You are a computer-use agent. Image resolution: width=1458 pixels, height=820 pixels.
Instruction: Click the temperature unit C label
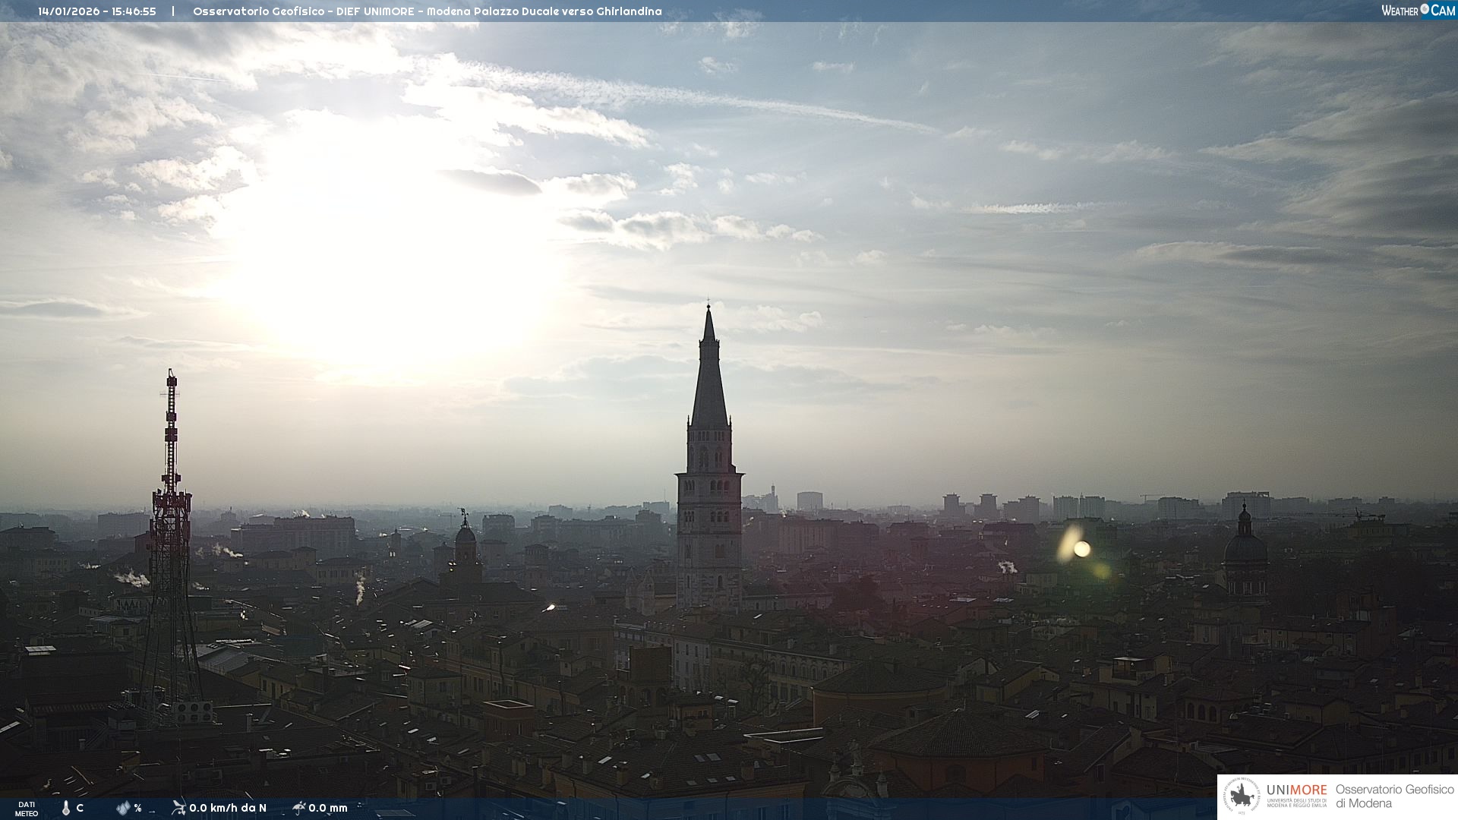click(80, 808)
